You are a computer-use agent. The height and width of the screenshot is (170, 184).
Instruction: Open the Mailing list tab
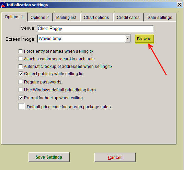(66, 18)
